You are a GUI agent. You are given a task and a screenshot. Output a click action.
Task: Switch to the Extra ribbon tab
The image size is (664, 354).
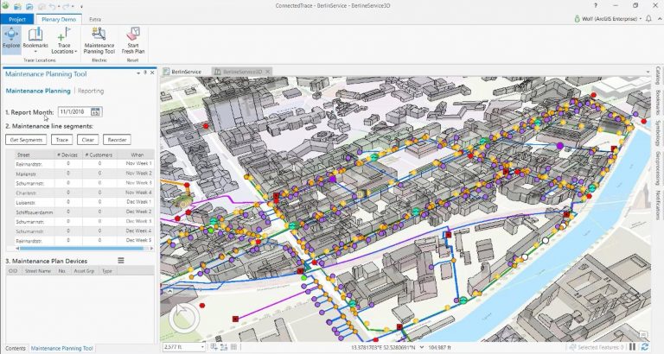(x=95, y=19)
